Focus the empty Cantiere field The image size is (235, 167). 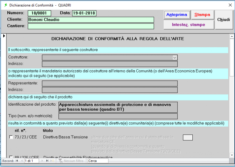click(91, 26)
